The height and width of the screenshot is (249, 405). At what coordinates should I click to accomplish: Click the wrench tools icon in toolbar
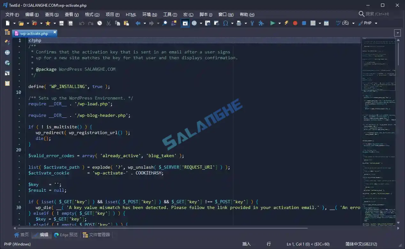click(252, 23)
